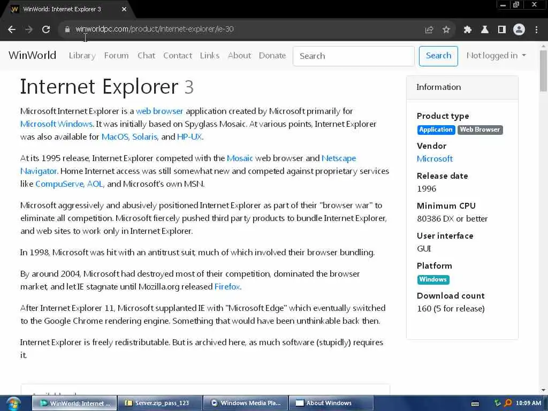The image size is (548, 411).
Task: Expand the Not logged in dropdown
Action: tap(496, 56)
